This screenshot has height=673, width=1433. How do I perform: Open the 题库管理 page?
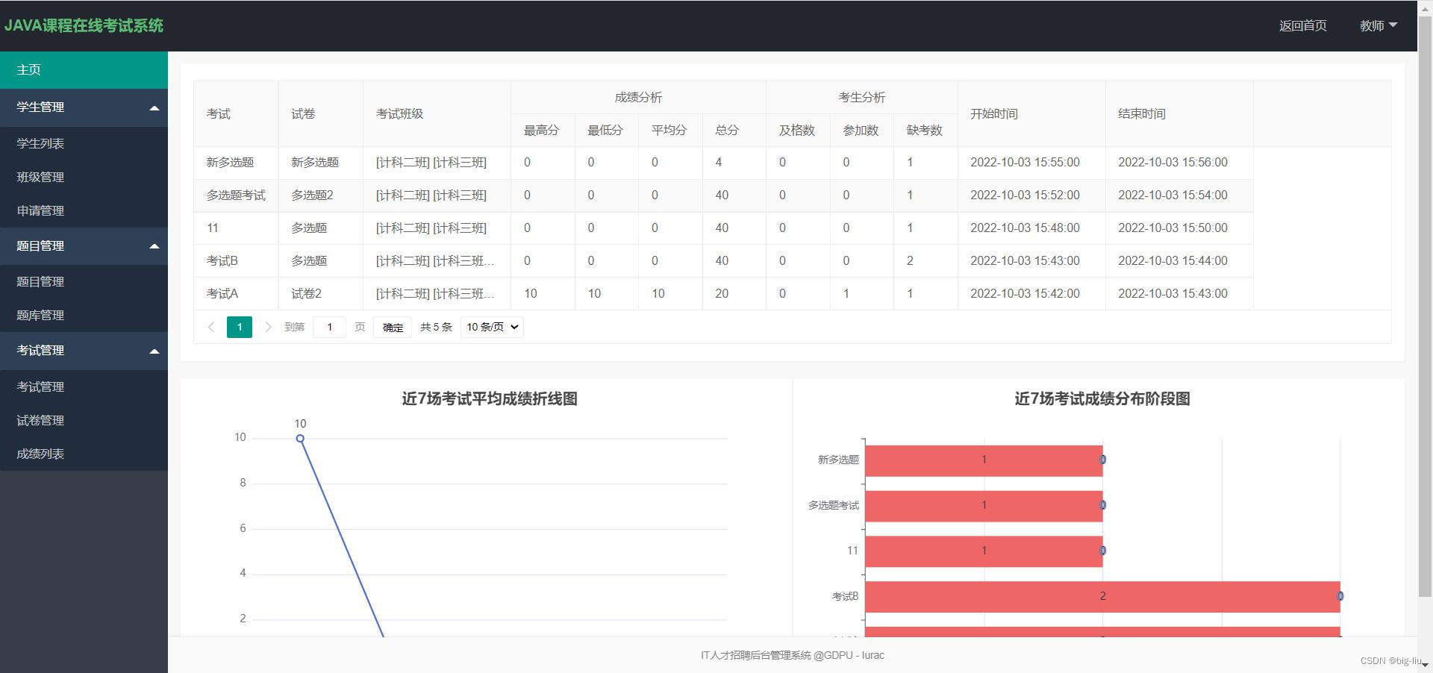[x=40, y=315]
